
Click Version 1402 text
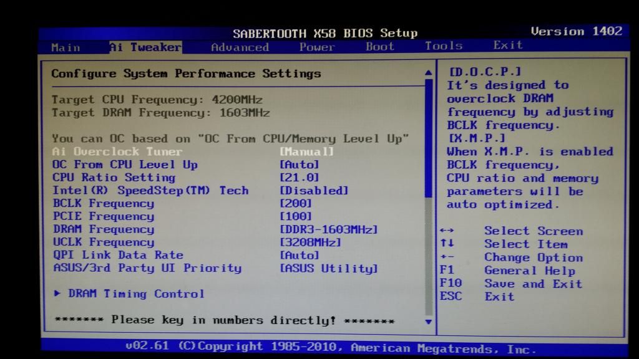(576, 31)
